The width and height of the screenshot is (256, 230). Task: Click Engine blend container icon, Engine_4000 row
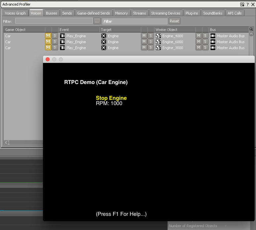pyautogui.click(x=104, y=36)
